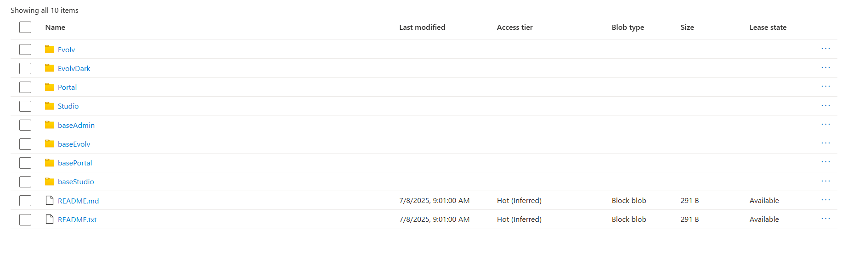Click the Size column header
Viewport: 842px width, 258px height.
[687, 27]
